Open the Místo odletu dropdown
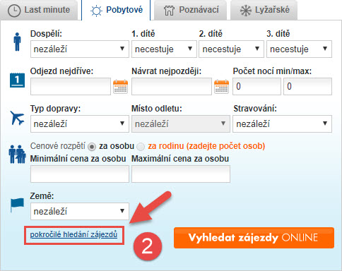 pyautogui.click(x=181, y=124)
